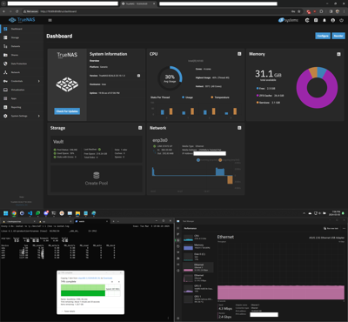Image resolution: width=348 pixels, height=322 pixels.
Task: Select GPU 0 in Task Manager performance list
Action: (198, 288)
